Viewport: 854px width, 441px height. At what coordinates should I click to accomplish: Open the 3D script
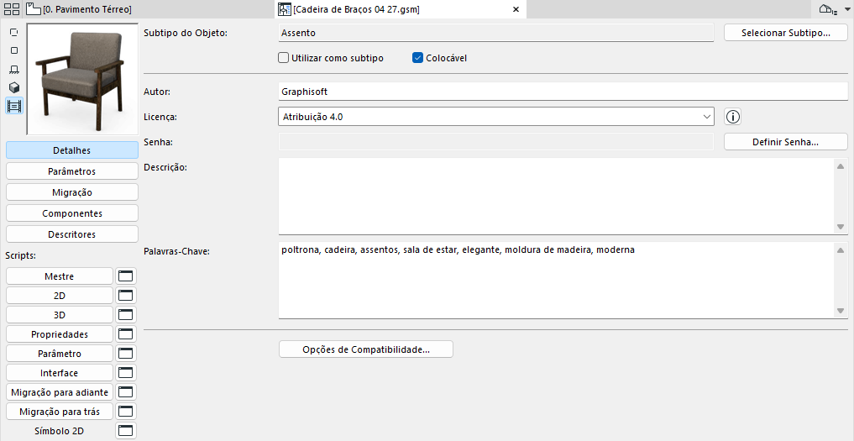click(60, 315)
